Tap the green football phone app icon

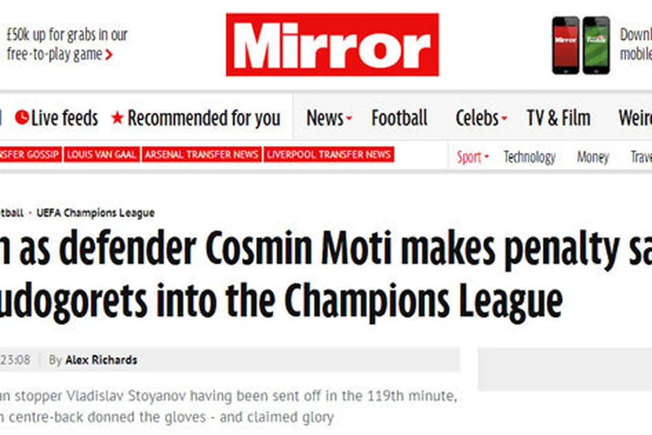(595, 45)
